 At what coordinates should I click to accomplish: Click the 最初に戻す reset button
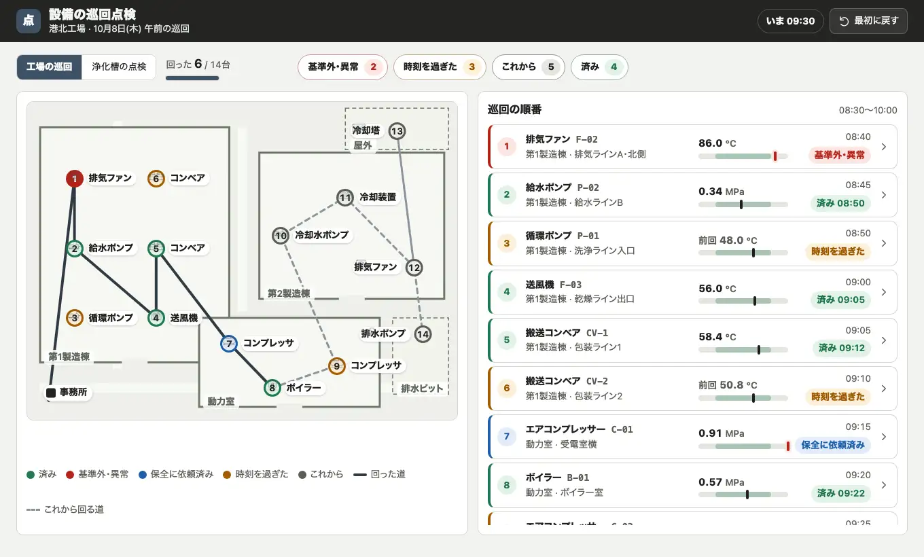tap(868, 21)
